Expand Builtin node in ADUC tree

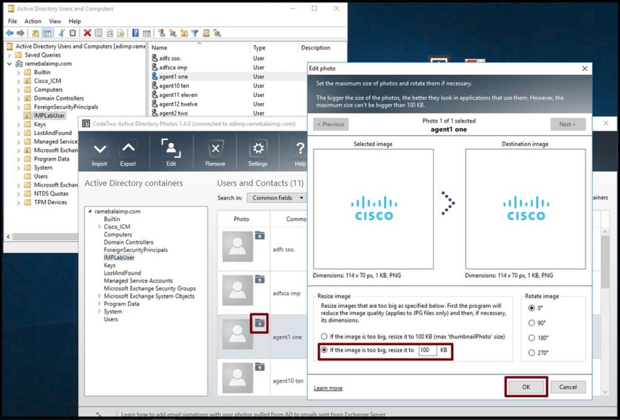[x=19, y=73]
